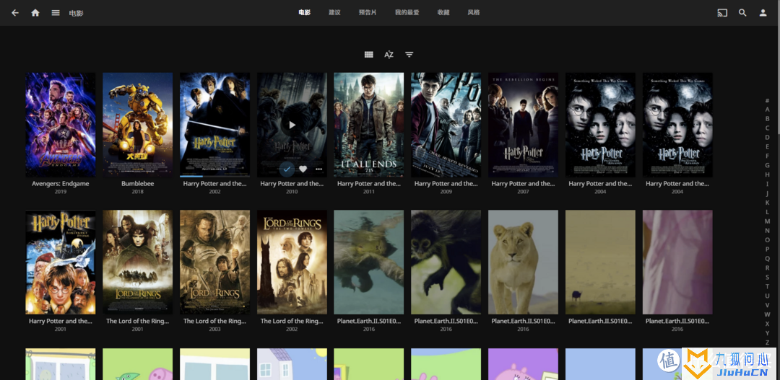Viewport: 780px width, 380px height.
Task: Open the three-dot menu on Harry Potter 2010
Action: pyautogui.click(x=319, y=169)
